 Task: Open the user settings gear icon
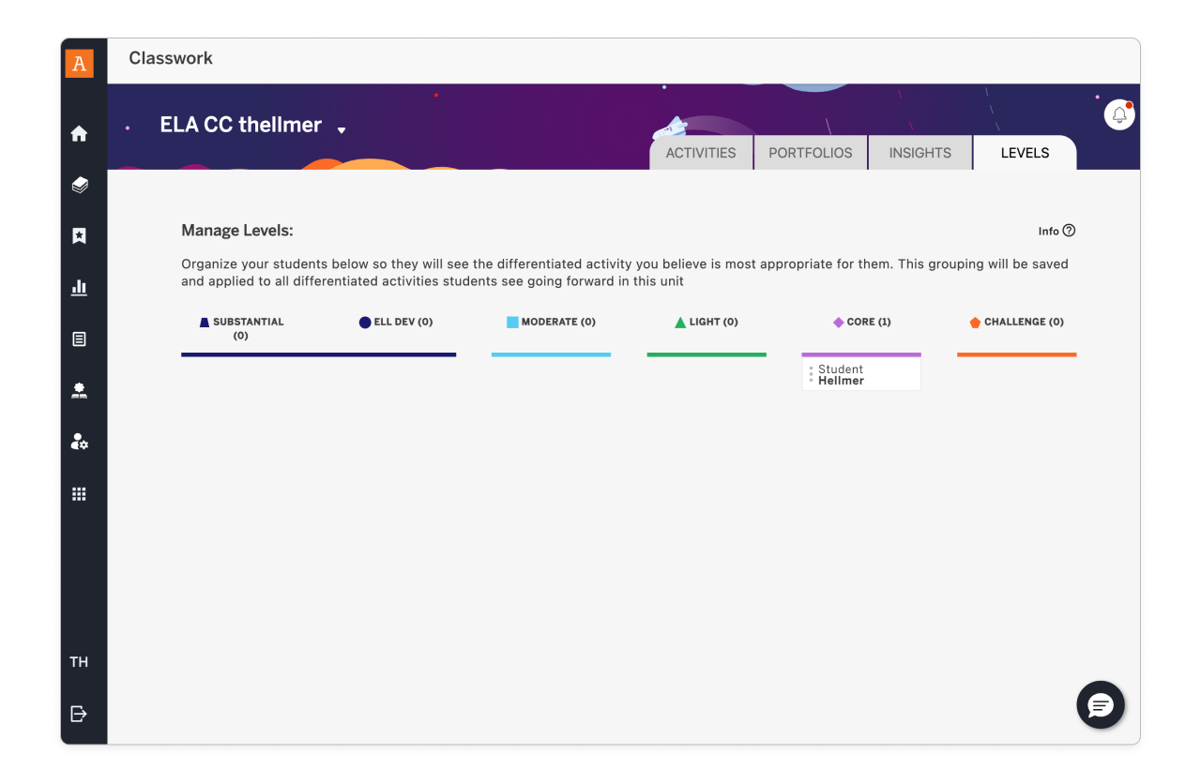pos(80,442)
